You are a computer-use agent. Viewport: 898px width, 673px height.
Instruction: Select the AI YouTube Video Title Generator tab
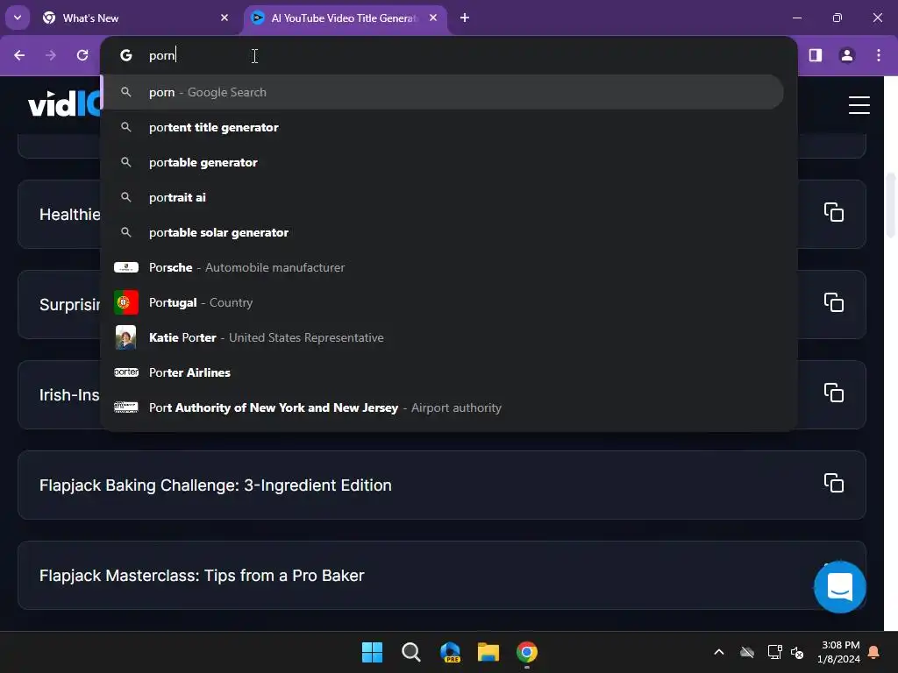click(344, 18)
